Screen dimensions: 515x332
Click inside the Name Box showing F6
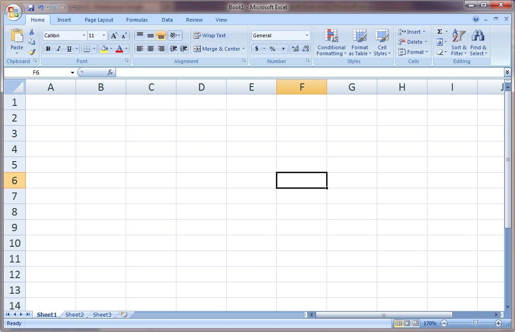pos(37,72)
